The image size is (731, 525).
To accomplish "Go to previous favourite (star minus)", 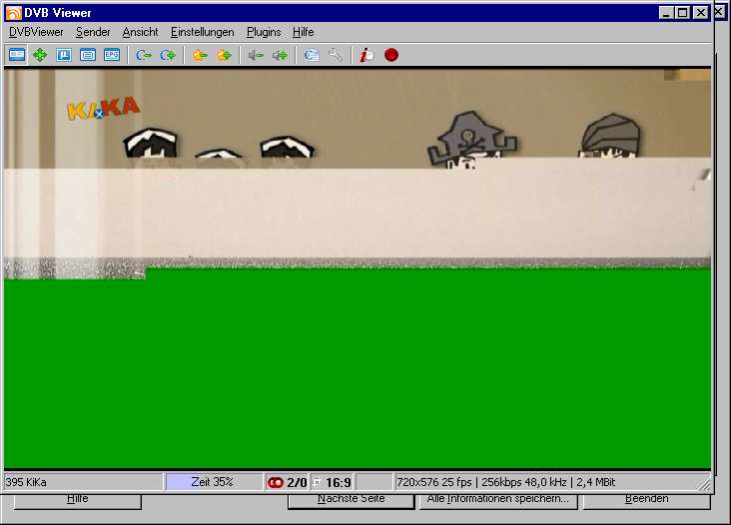I will click(x=200, y=55).
